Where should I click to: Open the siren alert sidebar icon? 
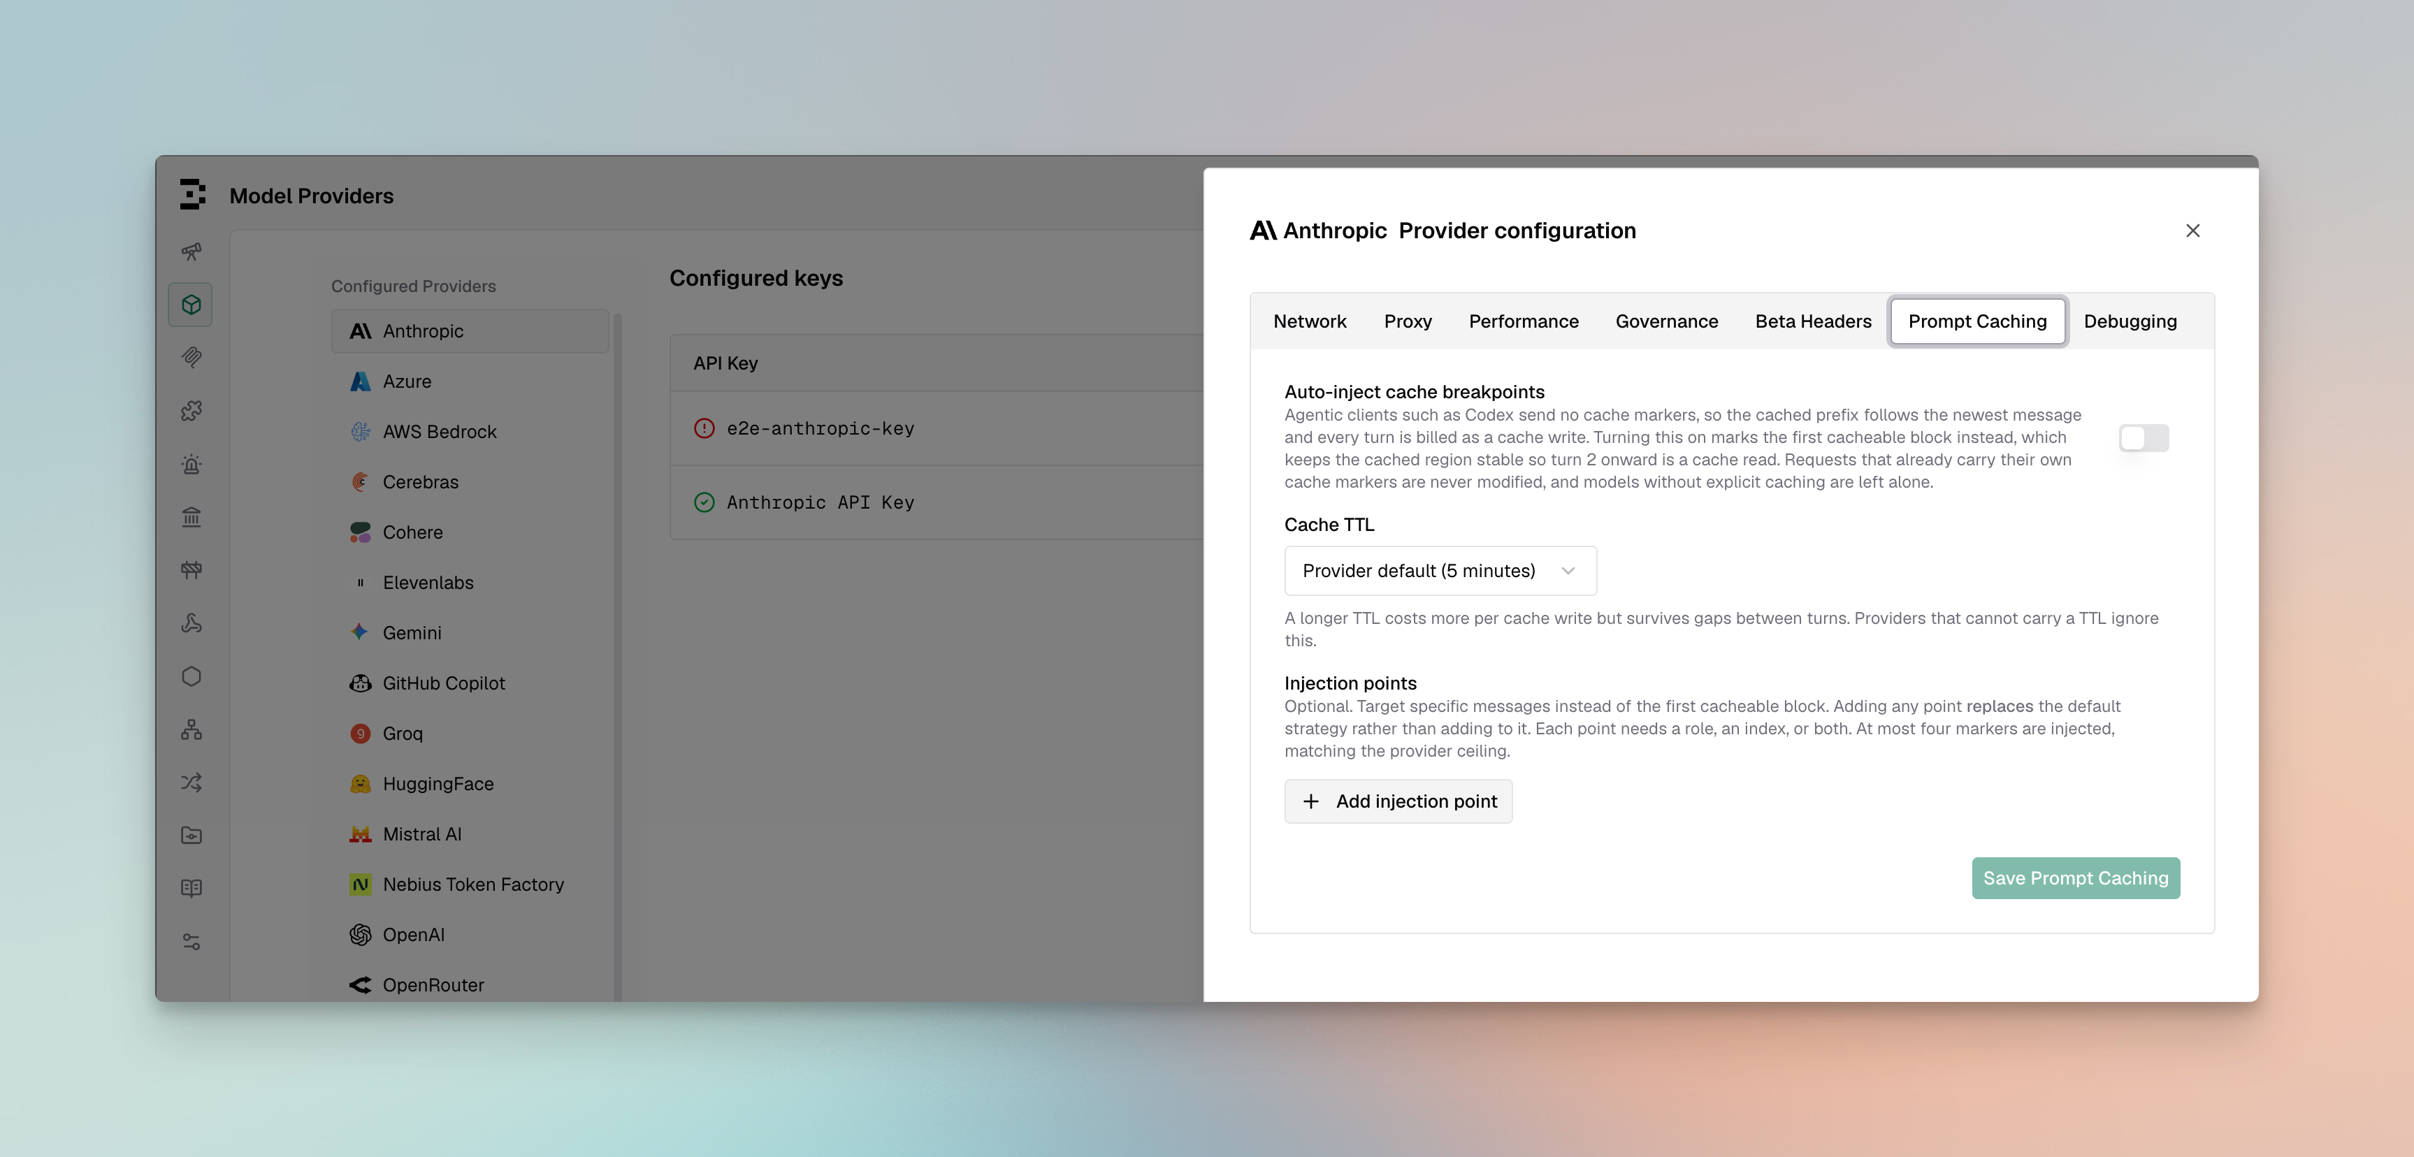coord(191,464)
